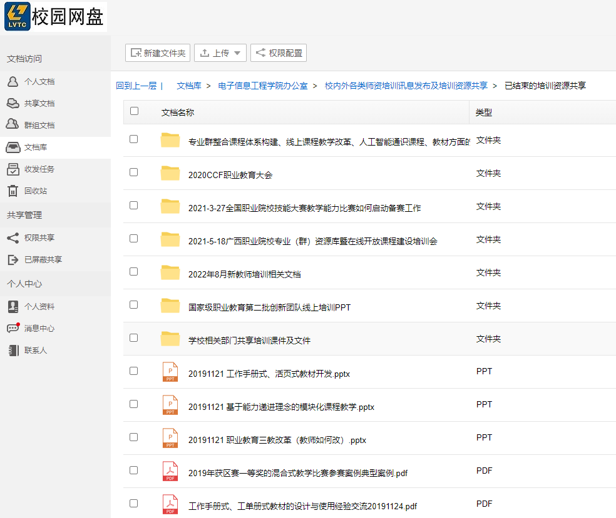Image resolution: width=616 pixels, height=518 pixels.
Task: Check the box for 2022年8月新教师培训相关文档
Action: (x=133, y=272)
